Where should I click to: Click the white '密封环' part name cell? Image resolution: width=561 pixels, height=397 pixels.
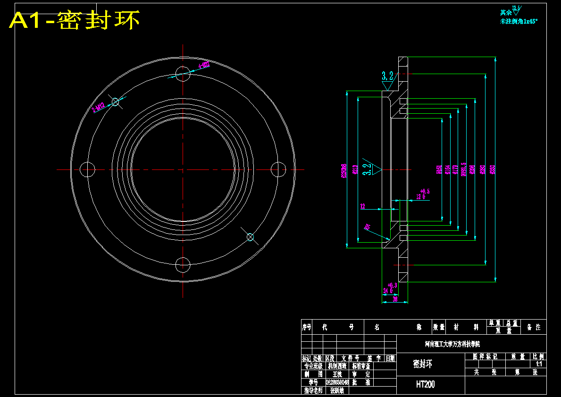point(423,364)
